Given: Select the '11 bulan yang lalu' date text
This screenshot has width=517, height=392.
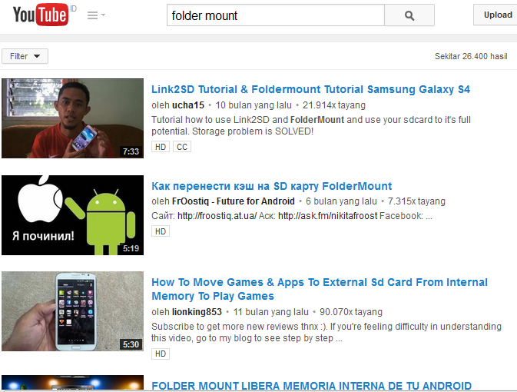Looking at the screenshot, I should click(271, 312).
